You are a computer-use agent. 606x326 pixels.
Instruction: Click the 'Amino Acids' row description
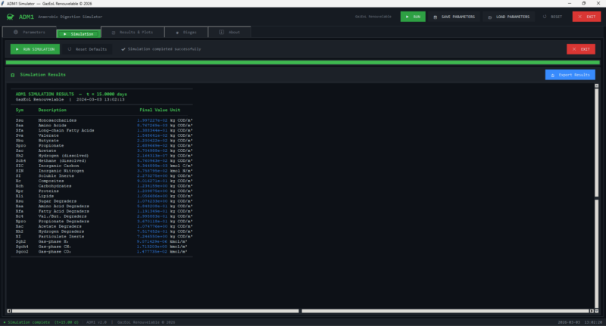pyautogui.click(x=52, y=126)
